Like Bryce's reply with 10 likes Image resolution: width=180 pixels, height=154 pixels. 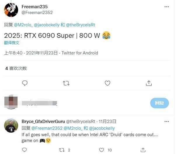[x=101, y=150]
